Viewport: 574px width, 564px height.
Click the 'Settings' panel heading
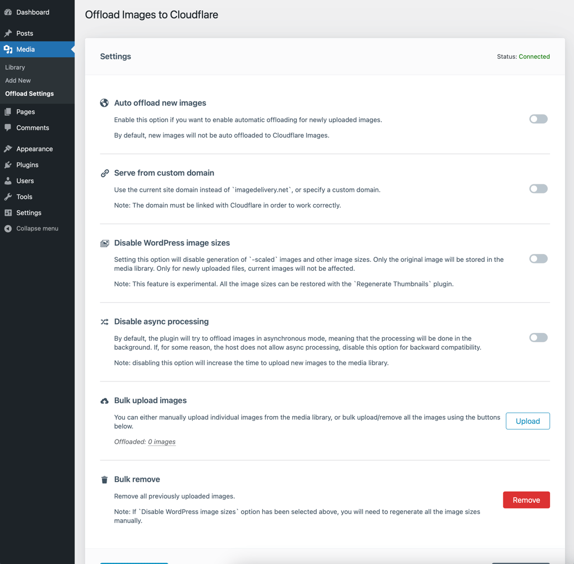tap(115, 57)
